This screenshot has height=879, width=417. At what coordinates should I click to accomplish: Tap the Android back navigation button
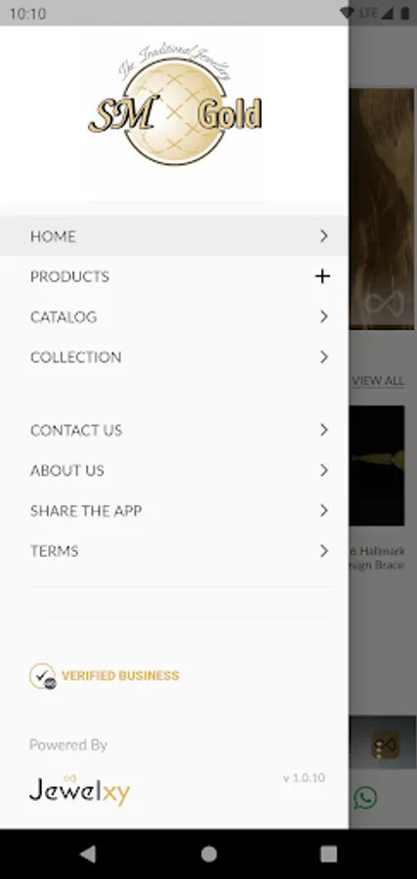pos(88,854)
